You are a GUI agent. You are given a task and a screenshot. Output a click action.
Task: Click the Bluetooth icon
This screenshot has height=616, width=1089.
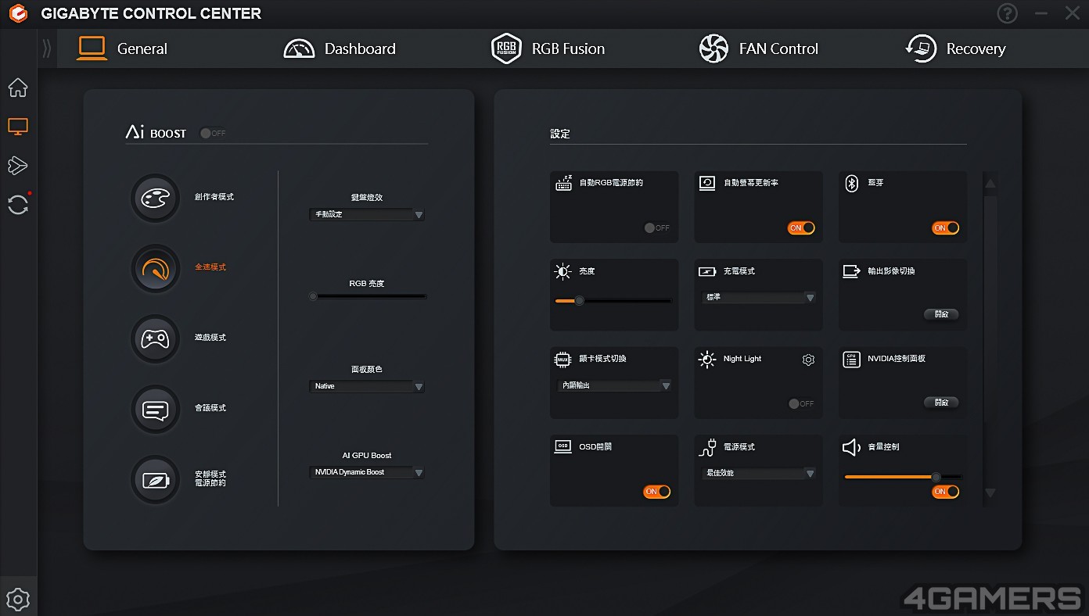coord(851,183)
